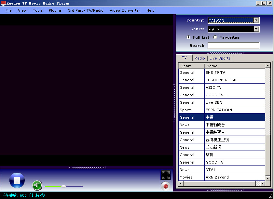Open the Genre dropdown showing <All>
Image resolution: width=274 pixels, height=199 pixels.
[233, 29]
